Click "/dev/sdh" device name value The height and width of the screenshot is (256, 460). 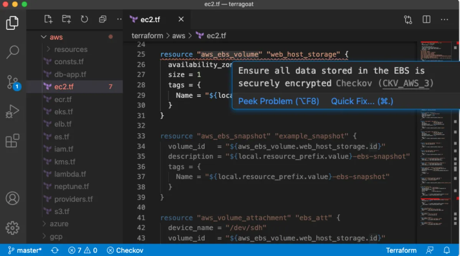[245, 228]
